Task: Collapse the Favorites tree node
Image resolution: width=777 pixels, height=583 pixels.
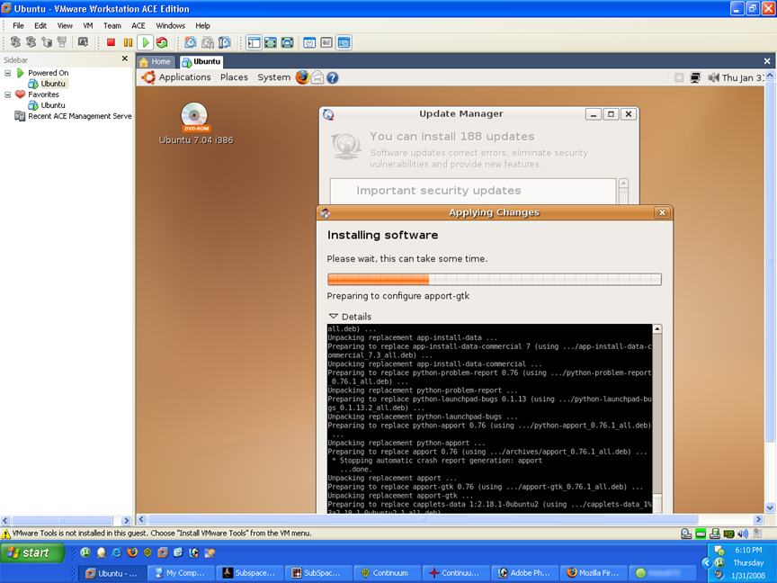Action: point(8,94)
